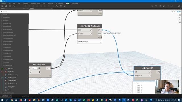
Task: Click the list input chevron on List.IndexOf
Action: [150, 72]
